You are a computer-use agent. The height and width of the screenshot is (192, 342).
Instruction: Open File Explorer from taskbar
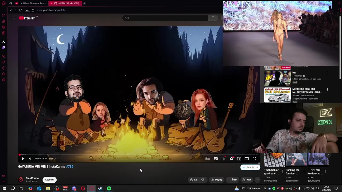point(48,189)
